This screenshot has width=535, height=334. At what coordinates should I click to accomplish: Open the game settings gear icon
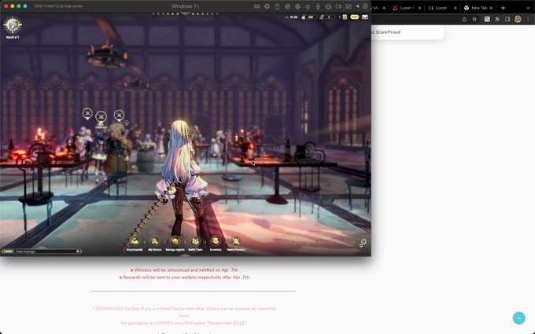point(363,243)
